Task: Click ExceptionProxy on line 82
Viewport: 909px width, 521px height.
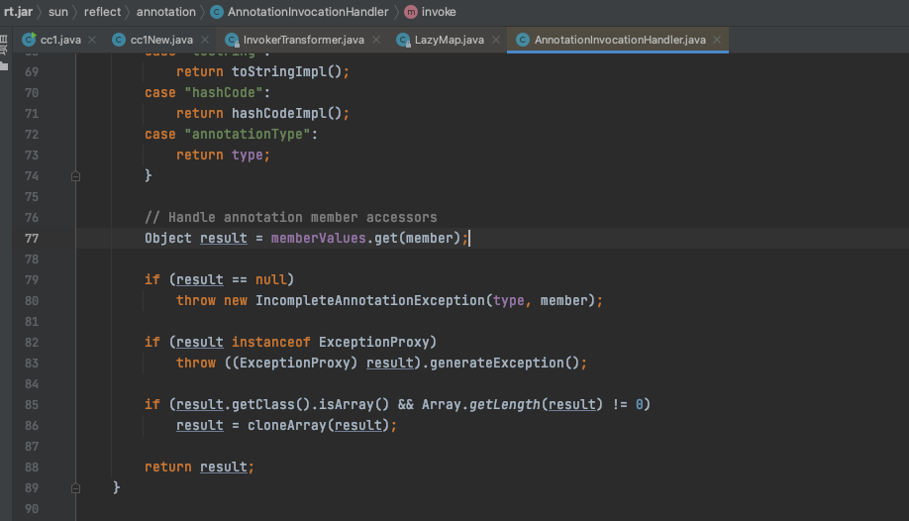Action: pyautogui.click(x=374, y=342)
